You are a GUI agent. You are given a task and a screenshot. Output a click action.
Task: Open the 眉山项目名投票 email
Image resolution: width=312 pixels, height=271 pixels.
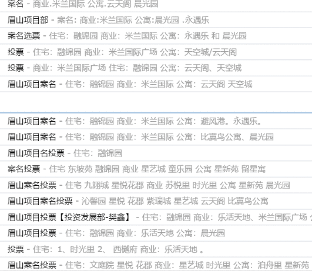click(x=156, y=153)
